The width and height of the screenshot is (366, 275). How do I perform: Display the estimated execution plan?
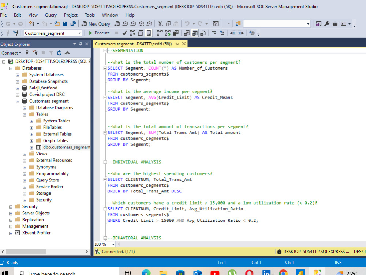tap(132, 33)
